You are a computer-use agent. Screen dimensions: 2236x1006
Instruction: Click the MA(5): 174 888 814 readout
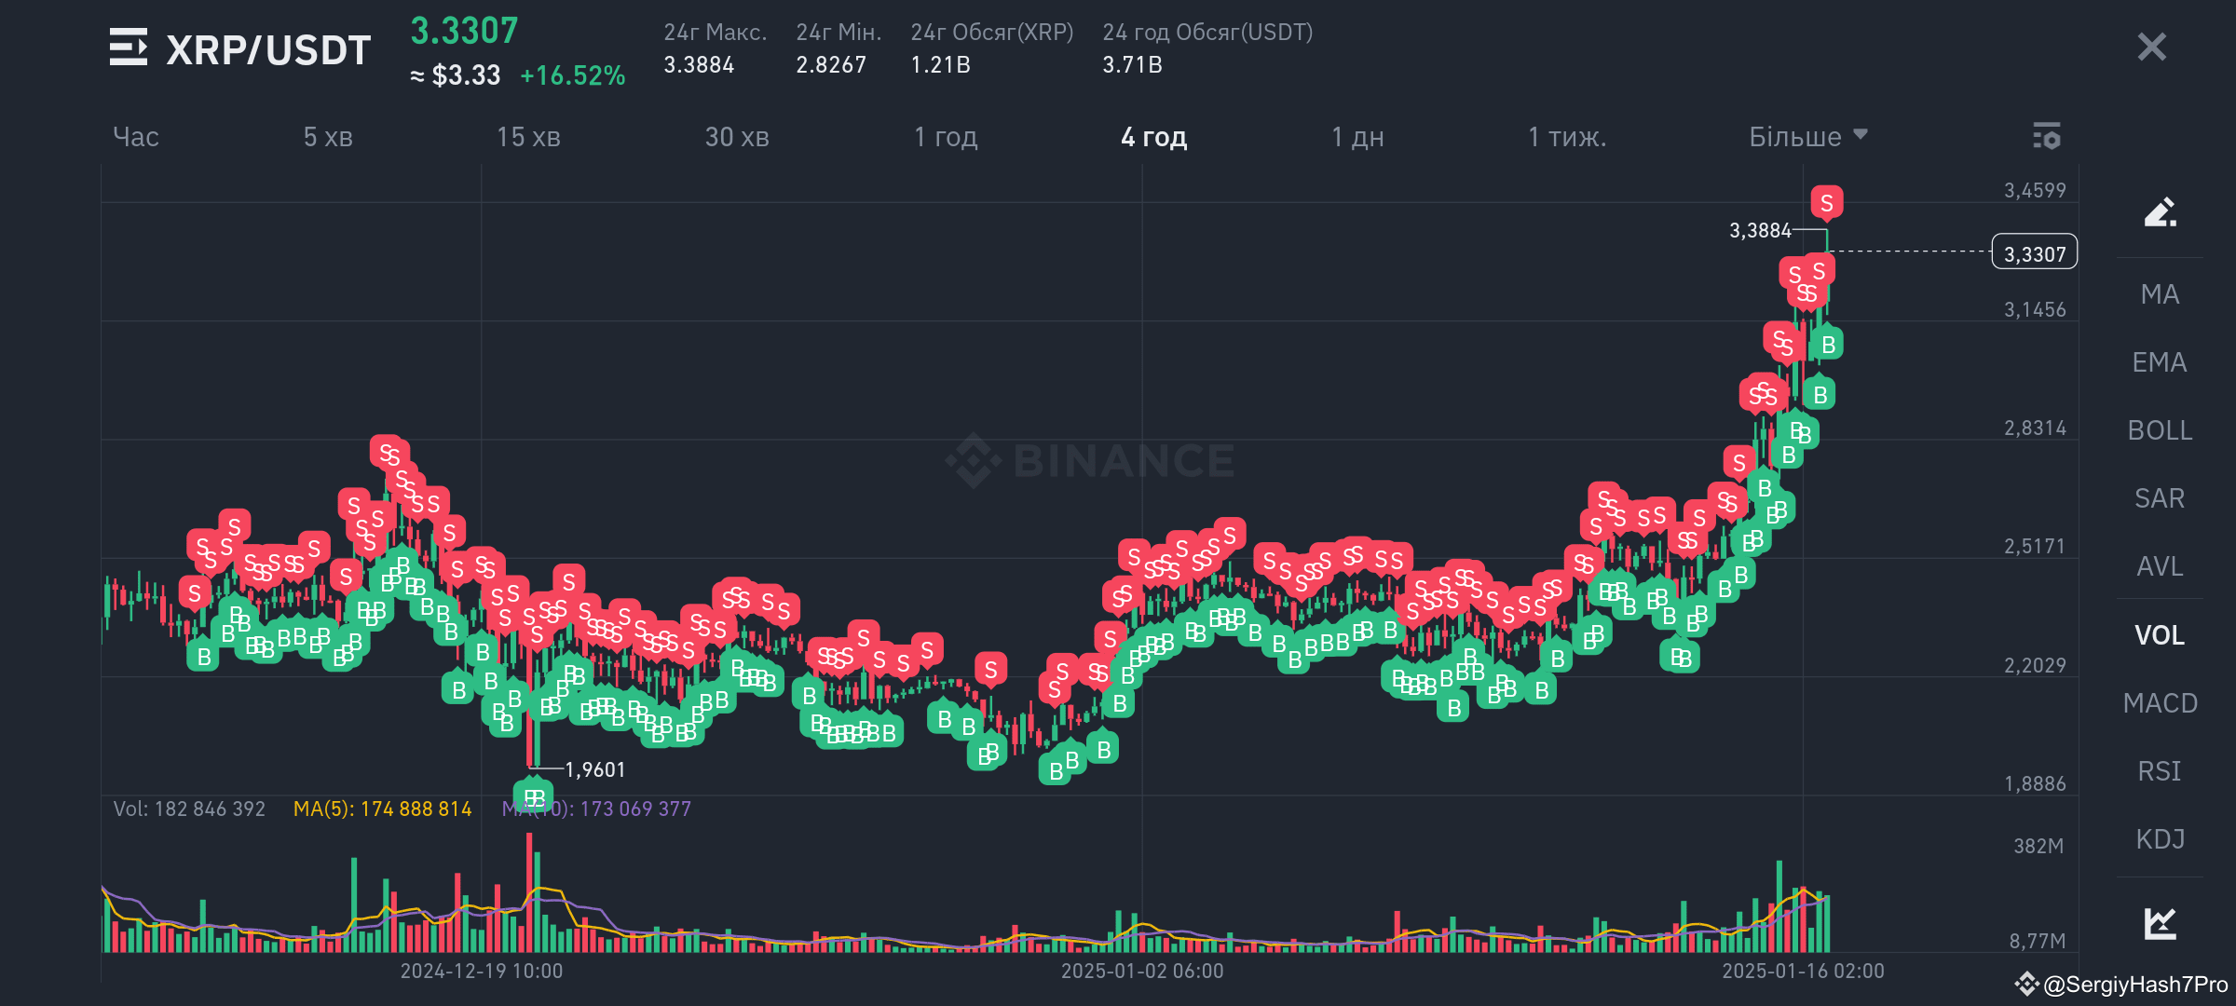(x=382, y=809)
